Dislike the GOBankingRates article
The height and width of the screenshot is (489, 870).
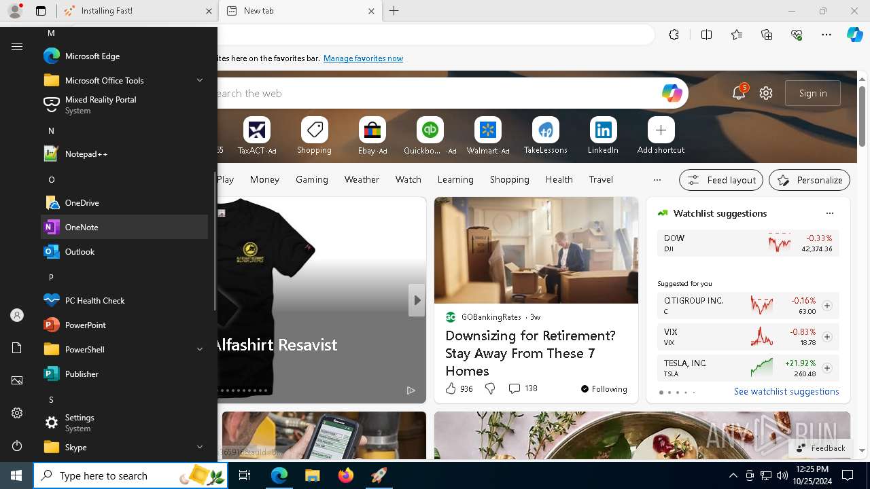click(490, 388)
